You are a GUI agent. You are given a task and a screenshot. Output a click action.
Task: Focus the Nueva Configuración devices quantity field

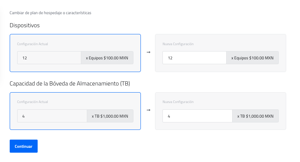pyautogui.click(x=194, y=58)
